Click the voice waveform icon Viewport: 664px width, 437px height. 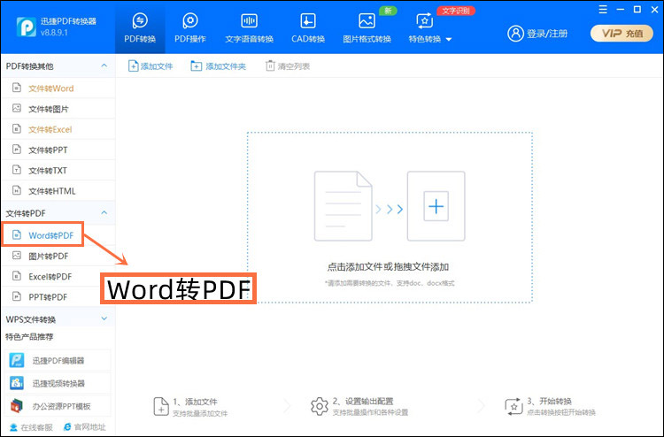[249, 20]
